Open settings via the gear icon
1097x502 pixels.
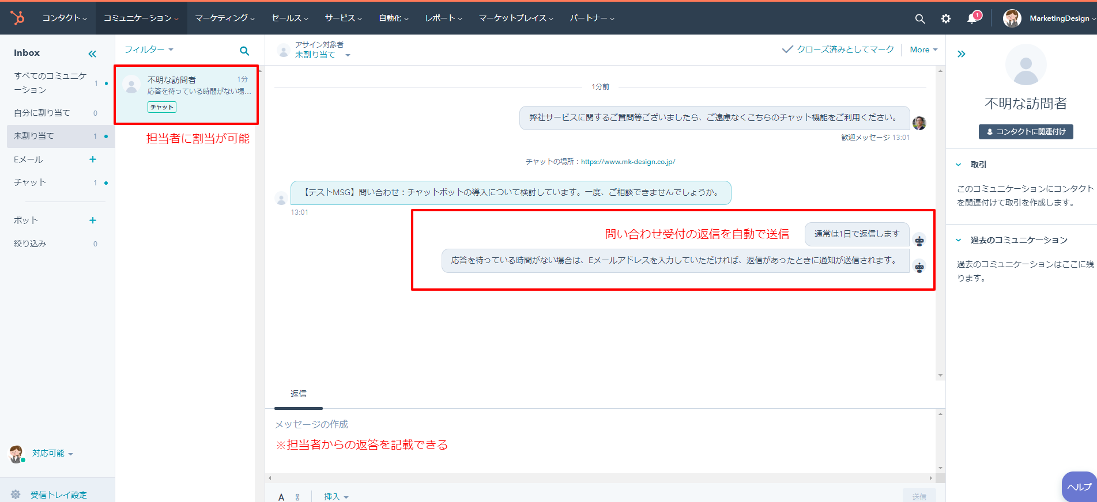[x=945, y=19]
